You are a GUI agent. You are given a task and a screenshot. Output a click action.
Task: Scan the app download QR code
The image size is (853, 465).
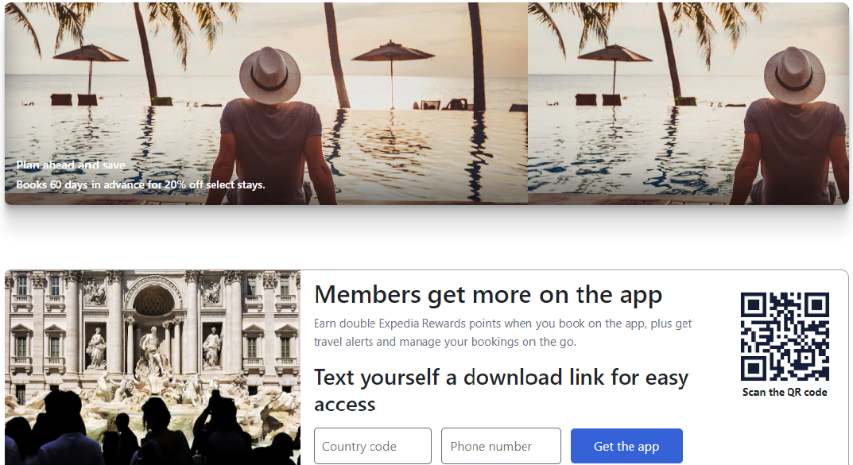point(785,337)
